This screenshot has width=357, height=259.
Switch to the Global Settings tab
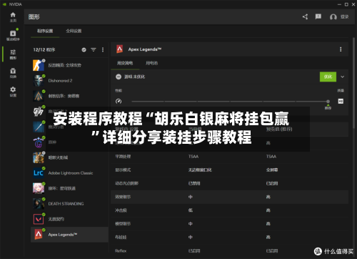click(x=74, y=31)
